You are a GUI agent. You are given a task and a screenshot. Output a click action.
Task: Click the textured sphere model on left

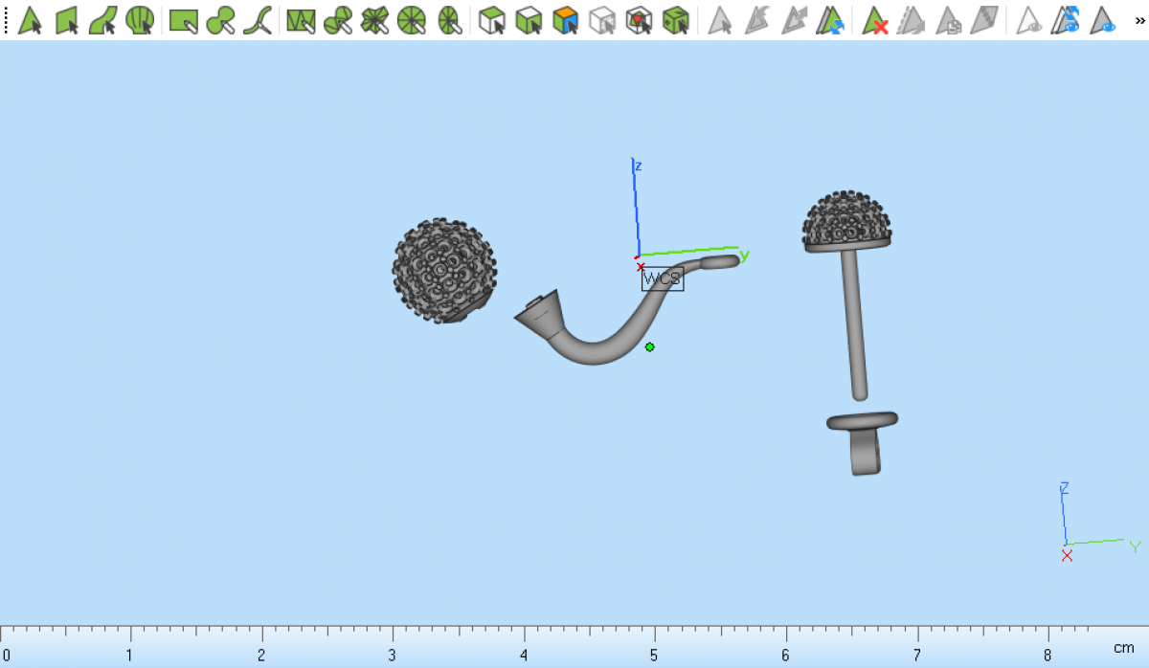tap(444, 271)
